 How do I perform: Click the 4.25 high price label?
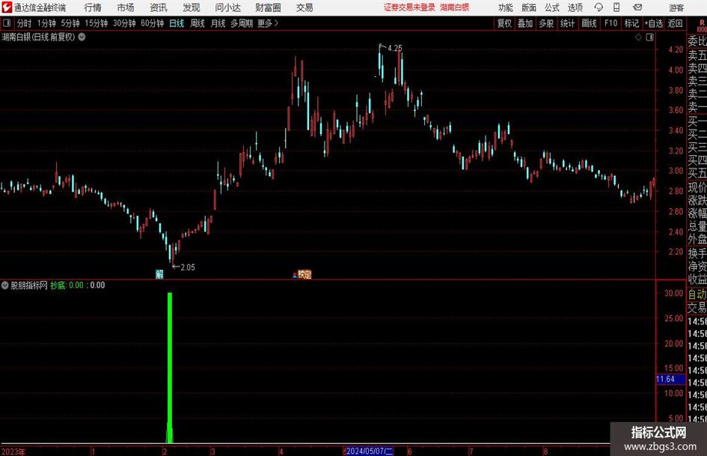(x=394, y=48)
